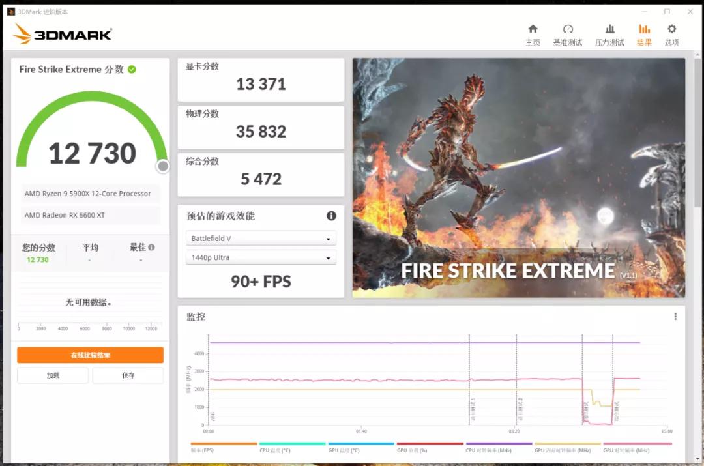Click the info icon beside 预估的游戏效能
This screenshot has width=704, height=466.
click(331, 216)
